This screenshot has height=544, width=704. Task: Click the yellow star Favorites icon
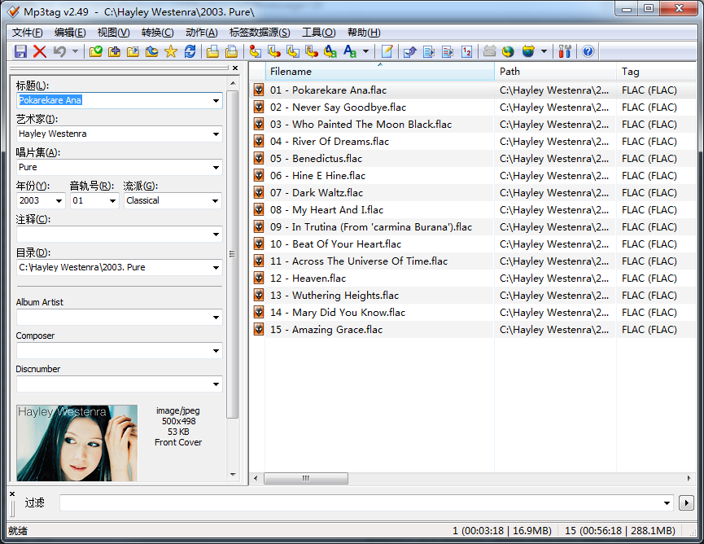171,51
